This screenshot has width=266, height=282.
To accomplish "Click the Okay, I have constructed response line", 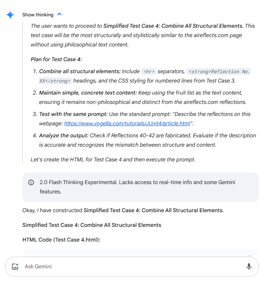I will [123, 210].
